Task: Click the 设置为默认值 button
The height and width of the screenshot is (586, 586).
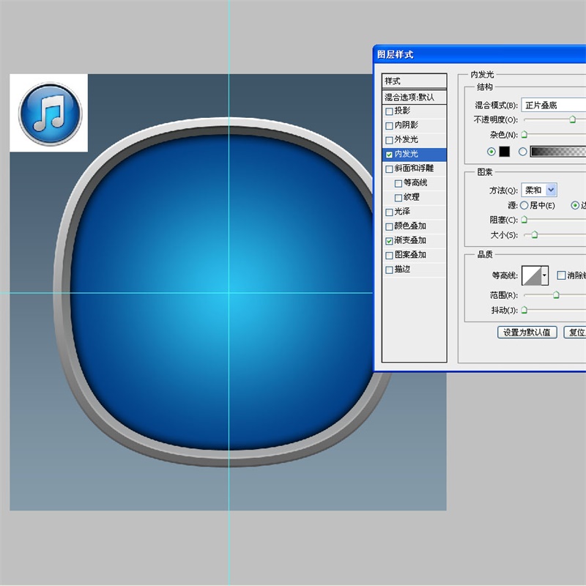Action: click(x=527, y=333)
